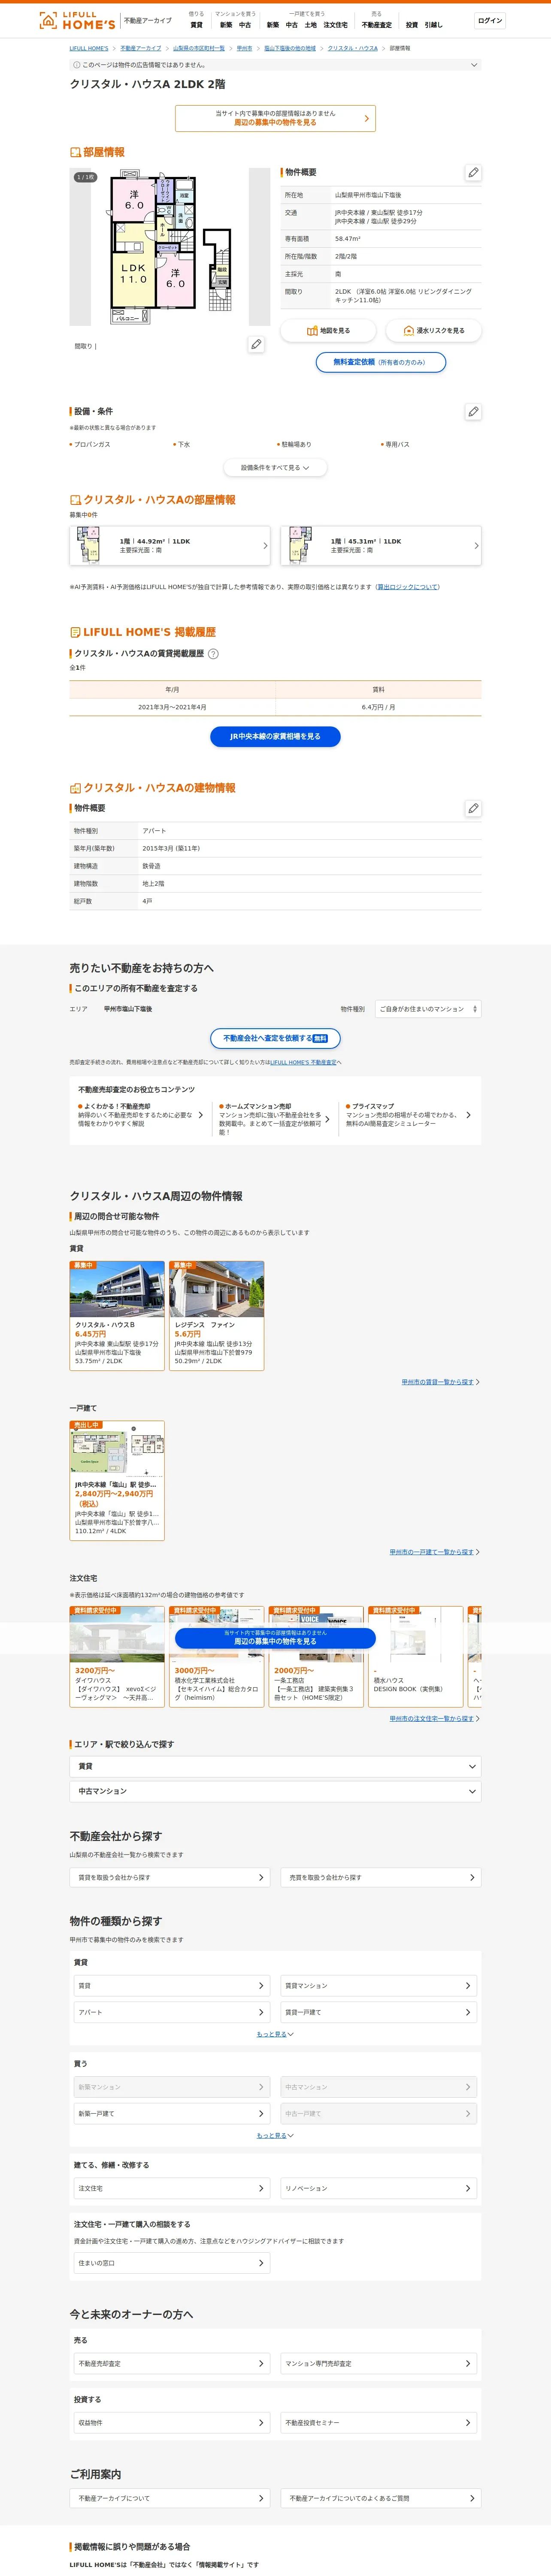Open 引越し in top navigation
The image size is (551, 2576).
[x=433, y=25]
